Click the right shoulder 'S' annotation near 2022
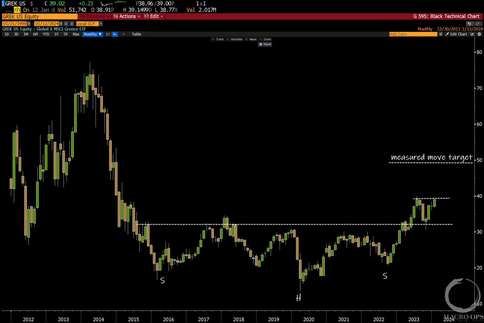Viewport: 484px width, 323px height. (385, 276)
